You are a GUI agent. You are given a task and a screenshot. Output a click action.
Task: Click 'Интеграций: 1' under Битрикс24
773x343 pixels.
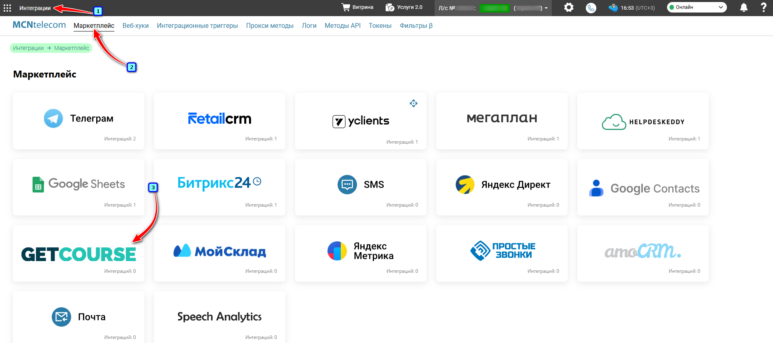(261, 205)
